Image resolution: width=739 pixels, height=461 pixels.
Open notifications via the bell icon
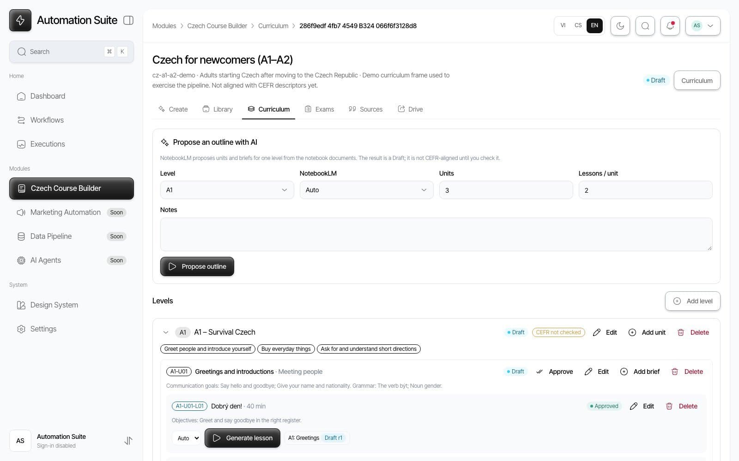(x=670, y=26)
